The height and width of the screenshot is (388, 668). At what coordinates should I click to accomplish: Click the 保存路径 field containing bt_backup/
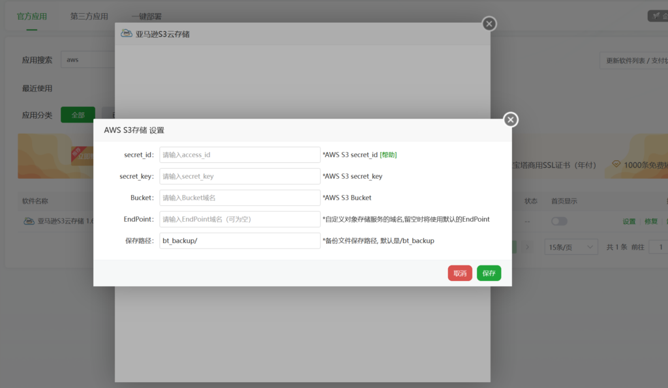pos(239,241)
